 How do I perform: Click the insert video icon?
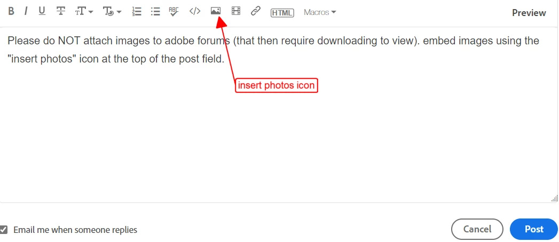[235, 11]
